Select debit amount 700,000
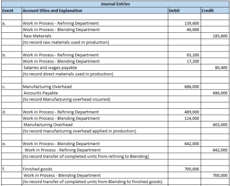230x186 pixels. pyautogui.click(x=184, y=169)
